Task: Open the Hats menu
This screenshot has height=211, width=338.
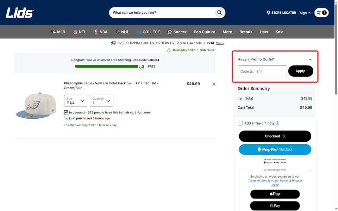Action: click(x=264, y=32)
